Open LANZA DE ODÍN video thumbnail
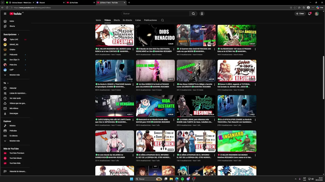 (155, 71)
